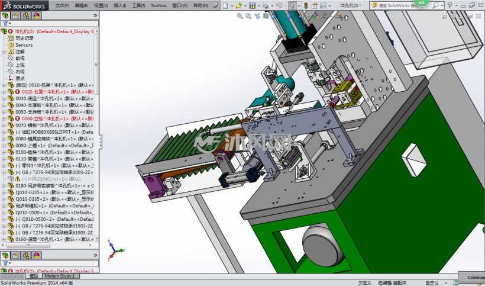This screenshot has height=286, width=485.
Task: Open the 帮助(H) menu
Action: click(201, 5)
